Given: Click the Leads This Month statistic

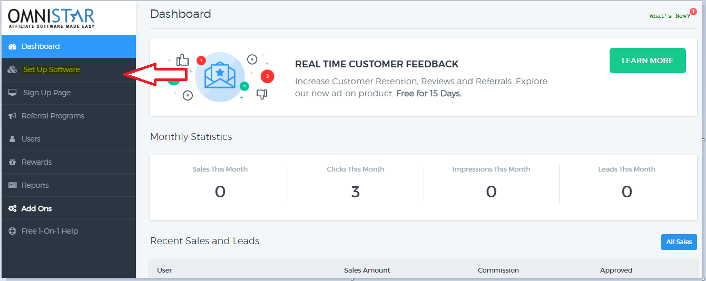Looking at the screenshot, I should (x=627, y=183).
